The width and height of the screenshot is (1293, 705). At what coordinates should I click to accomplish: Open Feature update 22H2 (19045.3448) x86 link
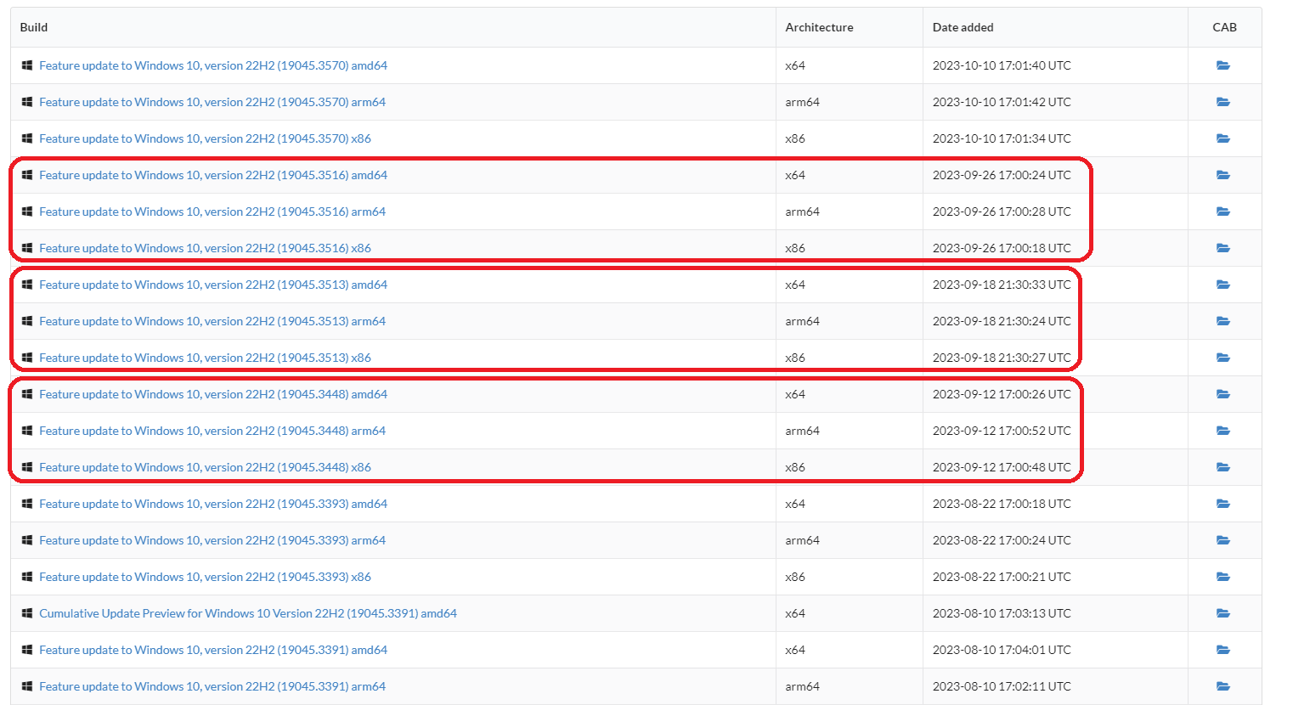pyautogui.click(x=205, y=467)
